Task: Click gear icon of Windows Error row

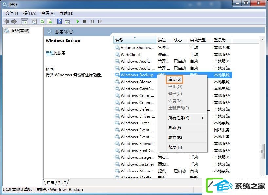Action: (117, 123)
